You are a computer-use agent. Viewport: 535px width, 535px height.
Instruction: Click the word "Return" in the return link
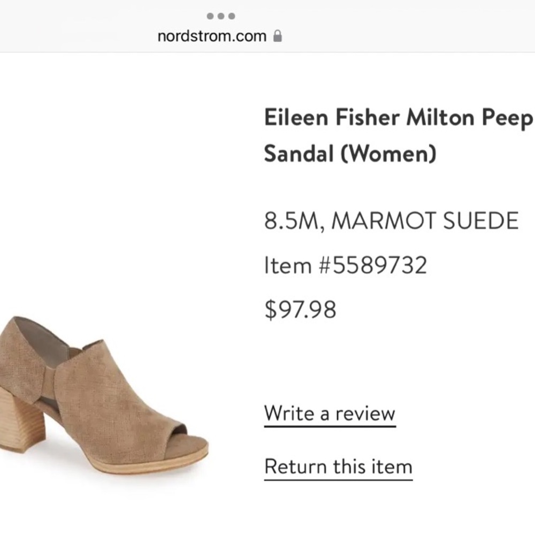point(295,467)
